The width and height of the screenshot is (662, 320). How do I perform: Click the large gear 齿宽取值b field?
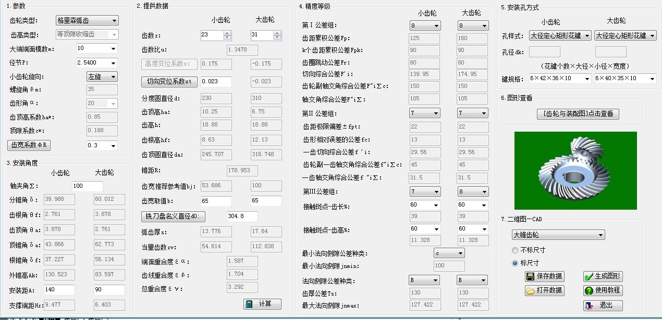tap(266, 201)
